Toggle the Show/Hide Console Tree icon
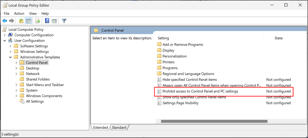The width and height of the screenshot is (308, 138). coord(29,21)
